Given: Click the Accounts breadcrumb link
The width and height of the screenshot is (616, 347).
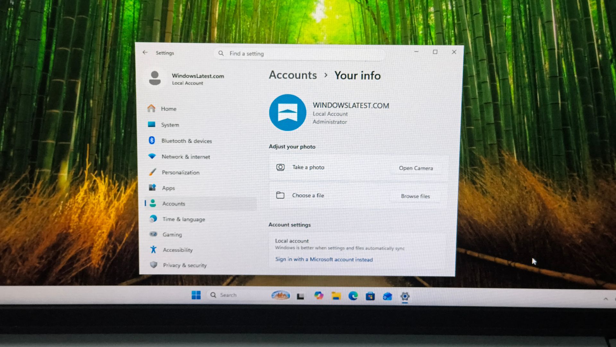Looking at the screenshot, I should tap(293, 75).
